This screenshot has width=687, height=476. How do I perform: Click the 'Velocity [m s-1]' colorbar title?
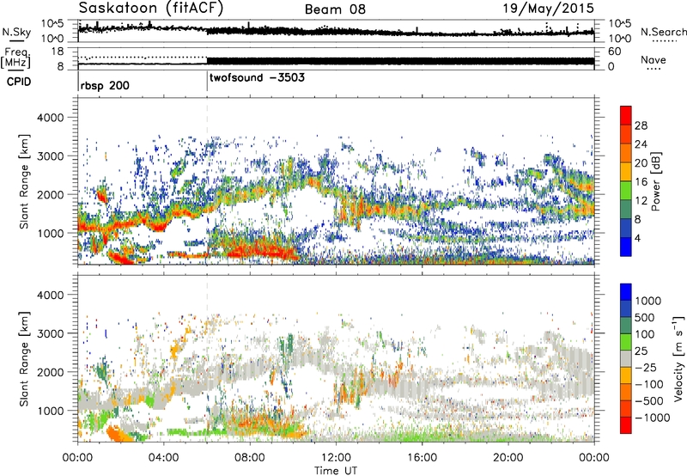click(x=678, y=358)
